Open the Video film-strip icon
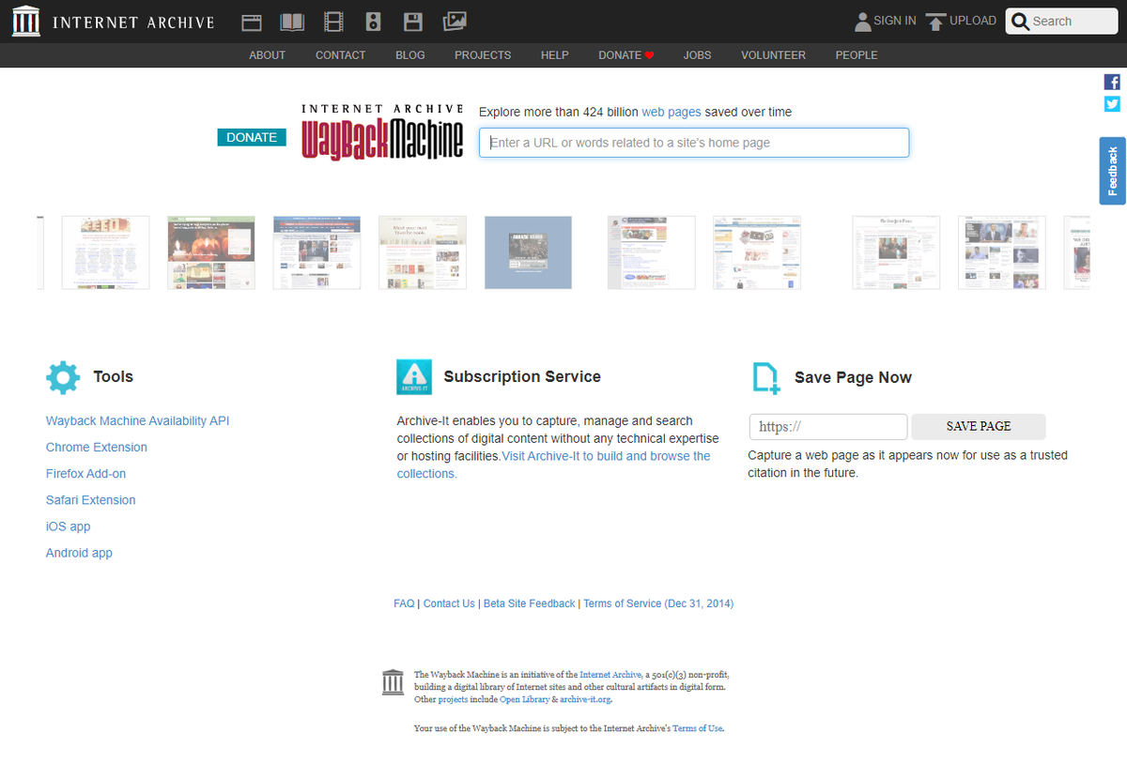This screenshot has width=1127, height=778. (333, 22)
